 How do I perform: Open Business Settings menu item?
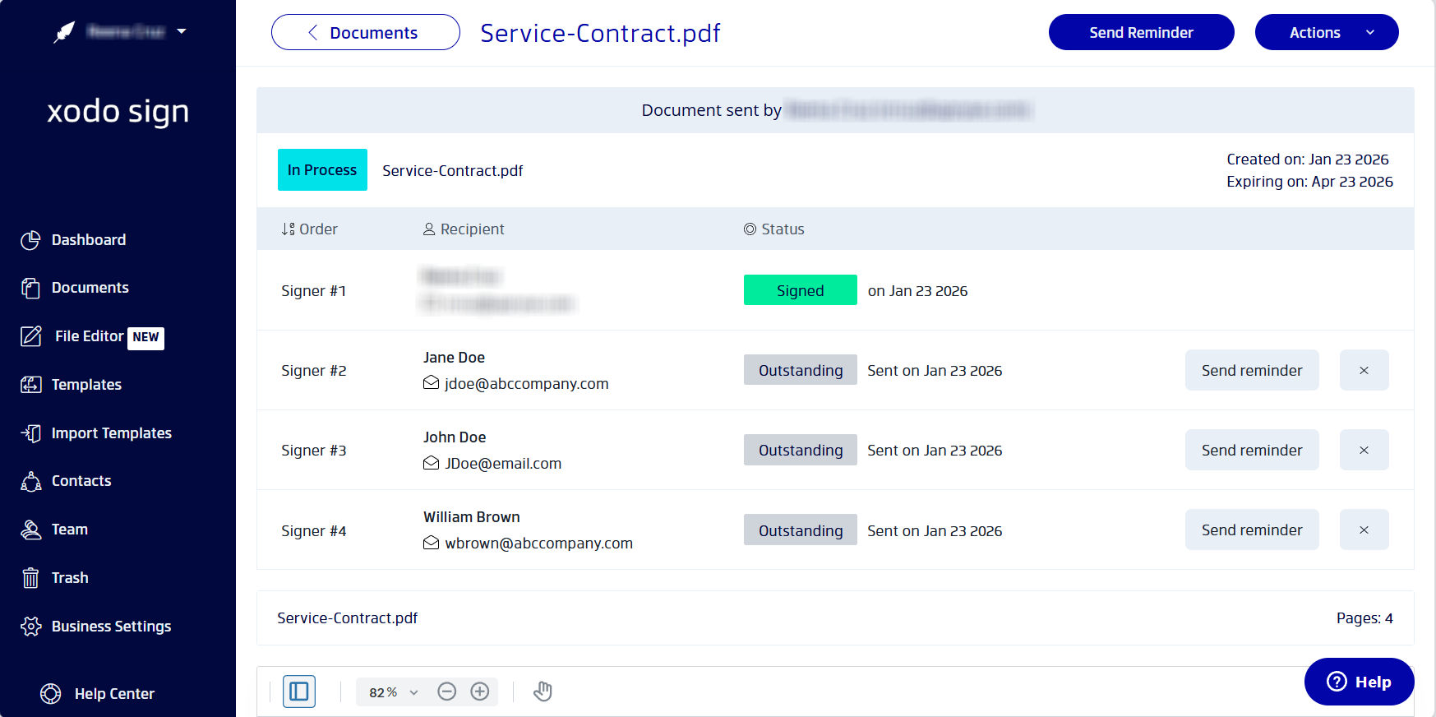[x=112, y=627]
